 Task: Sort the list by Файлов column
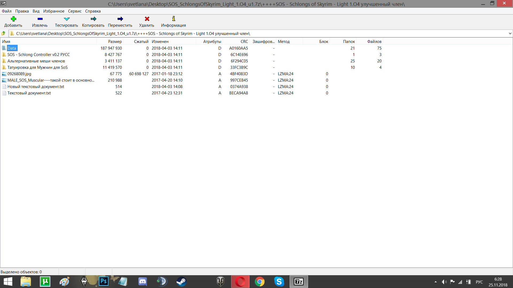(x=370, y=42)
